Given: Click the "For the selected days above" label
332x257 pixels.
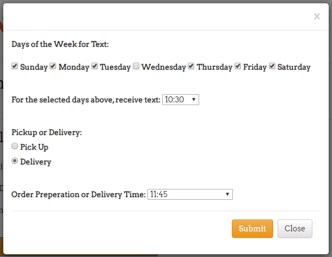Looking at the screenshot, I should [x=86, y=100].
